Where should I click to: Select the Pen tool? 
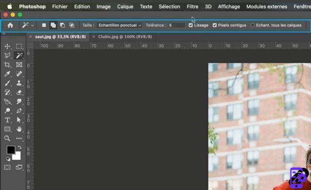click(19, 111)
